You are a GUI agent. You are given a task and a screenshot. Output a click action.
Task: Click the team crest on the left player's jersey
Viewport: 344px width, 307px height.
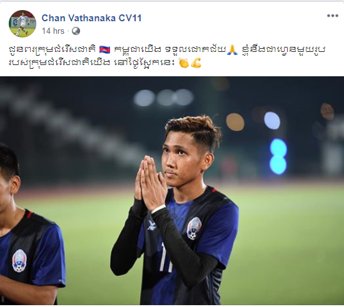(19, 261)
